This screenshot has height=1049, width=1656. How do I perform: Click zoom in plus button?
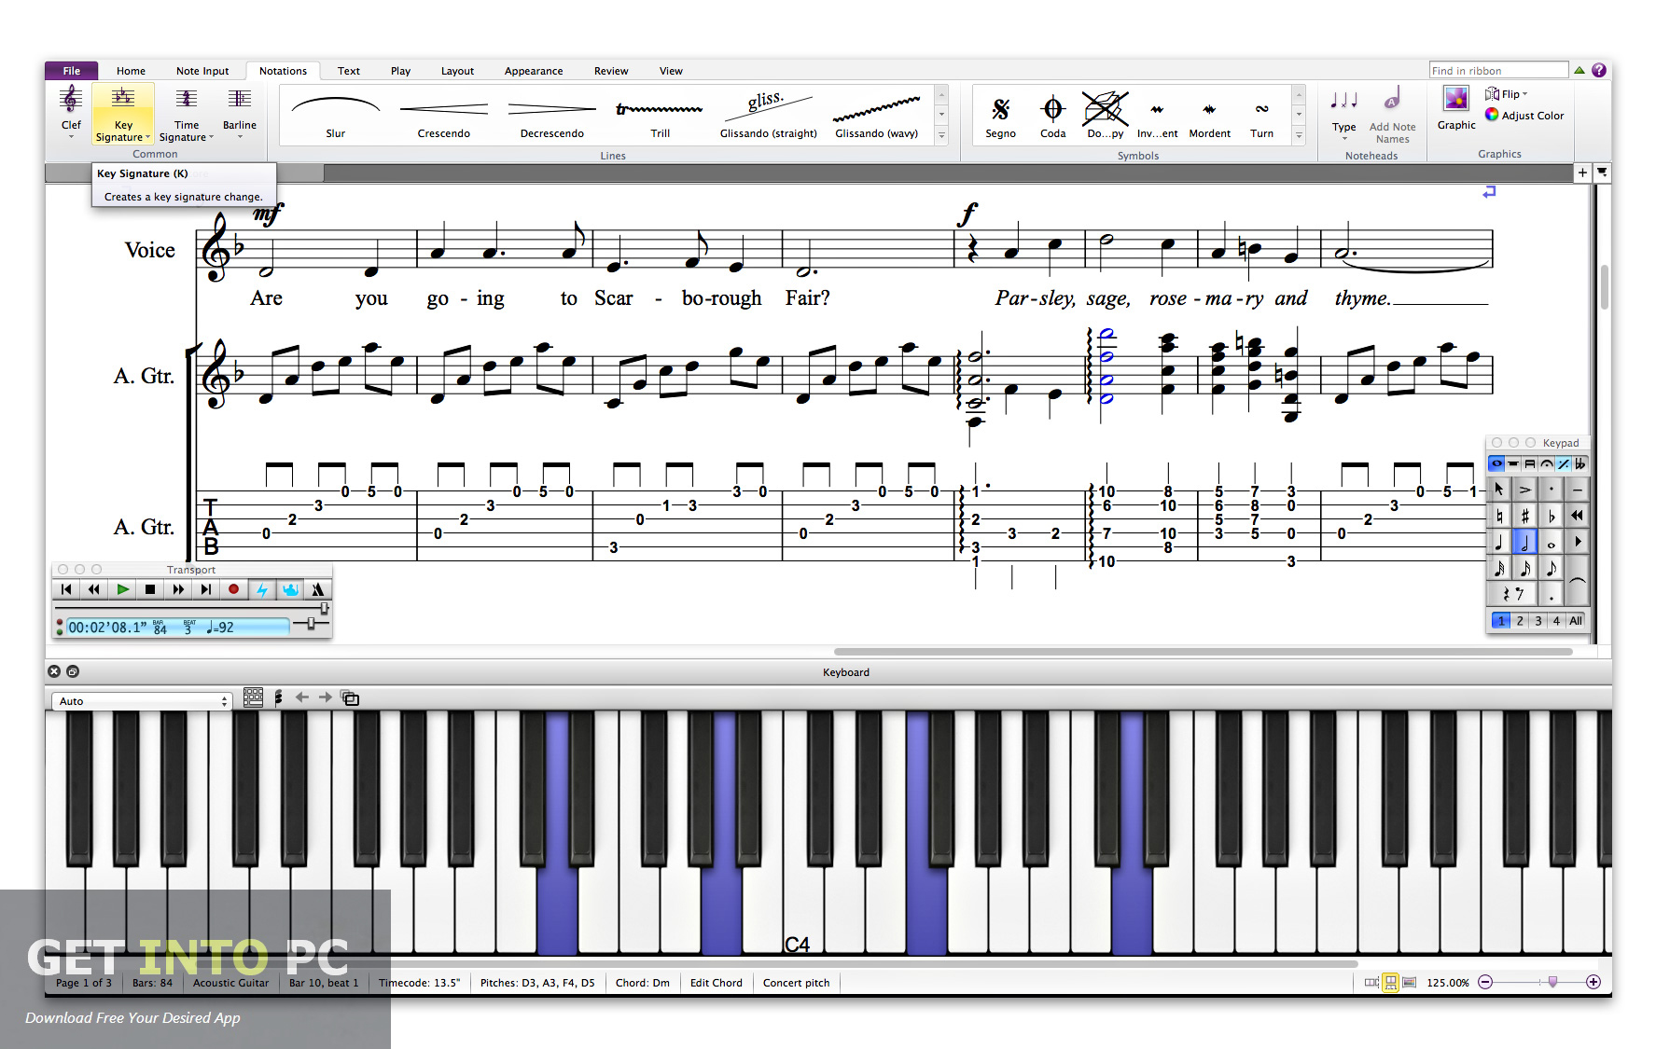click(x=1593, y=982)
